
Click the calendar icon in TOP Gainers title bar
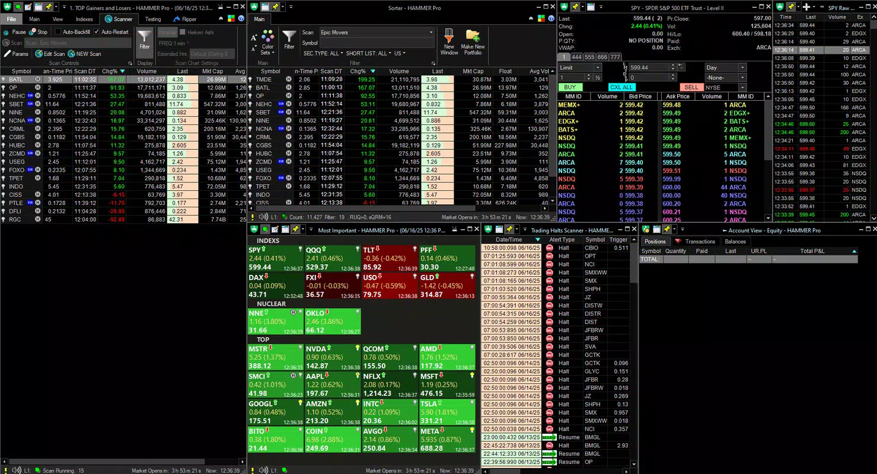38,7
